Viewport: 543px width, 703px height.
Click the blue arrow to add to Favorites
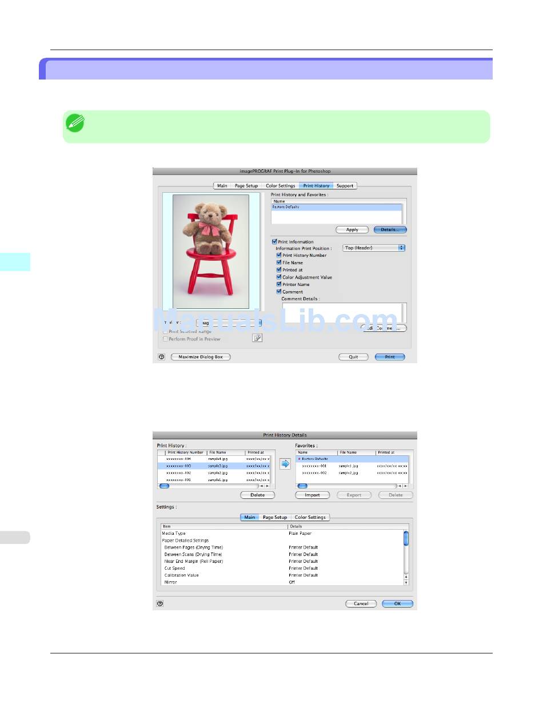285,464
